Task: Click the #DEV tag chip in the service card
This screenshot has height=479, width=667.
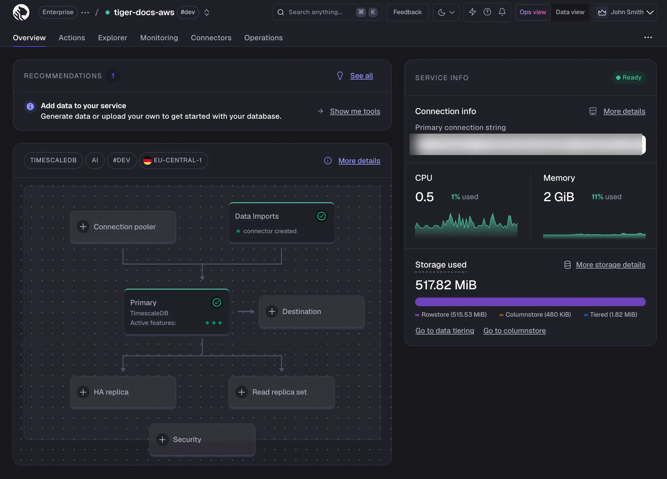Action: [122, 160]
